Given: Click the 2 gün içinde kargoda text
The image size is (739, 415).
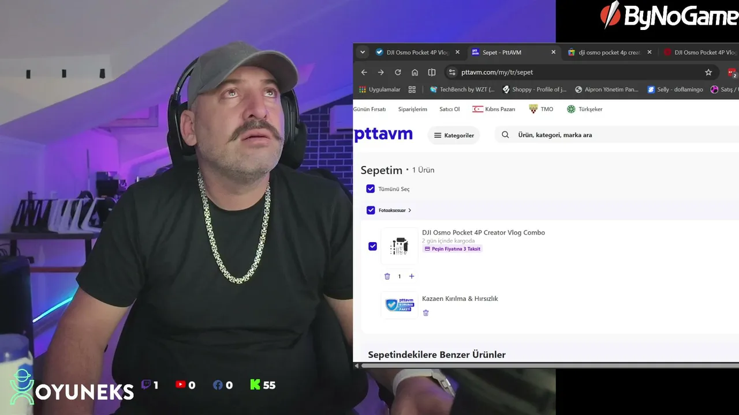Looking at the screenshot, I should coord(448,241).
